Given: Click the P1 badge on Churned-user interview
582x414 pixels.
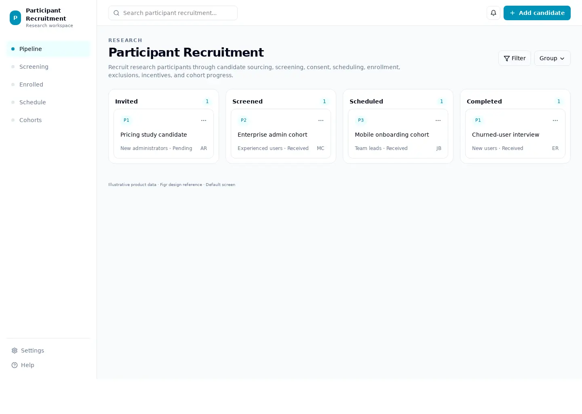Looking at the screenshot, I should click(x=478, y=120).
